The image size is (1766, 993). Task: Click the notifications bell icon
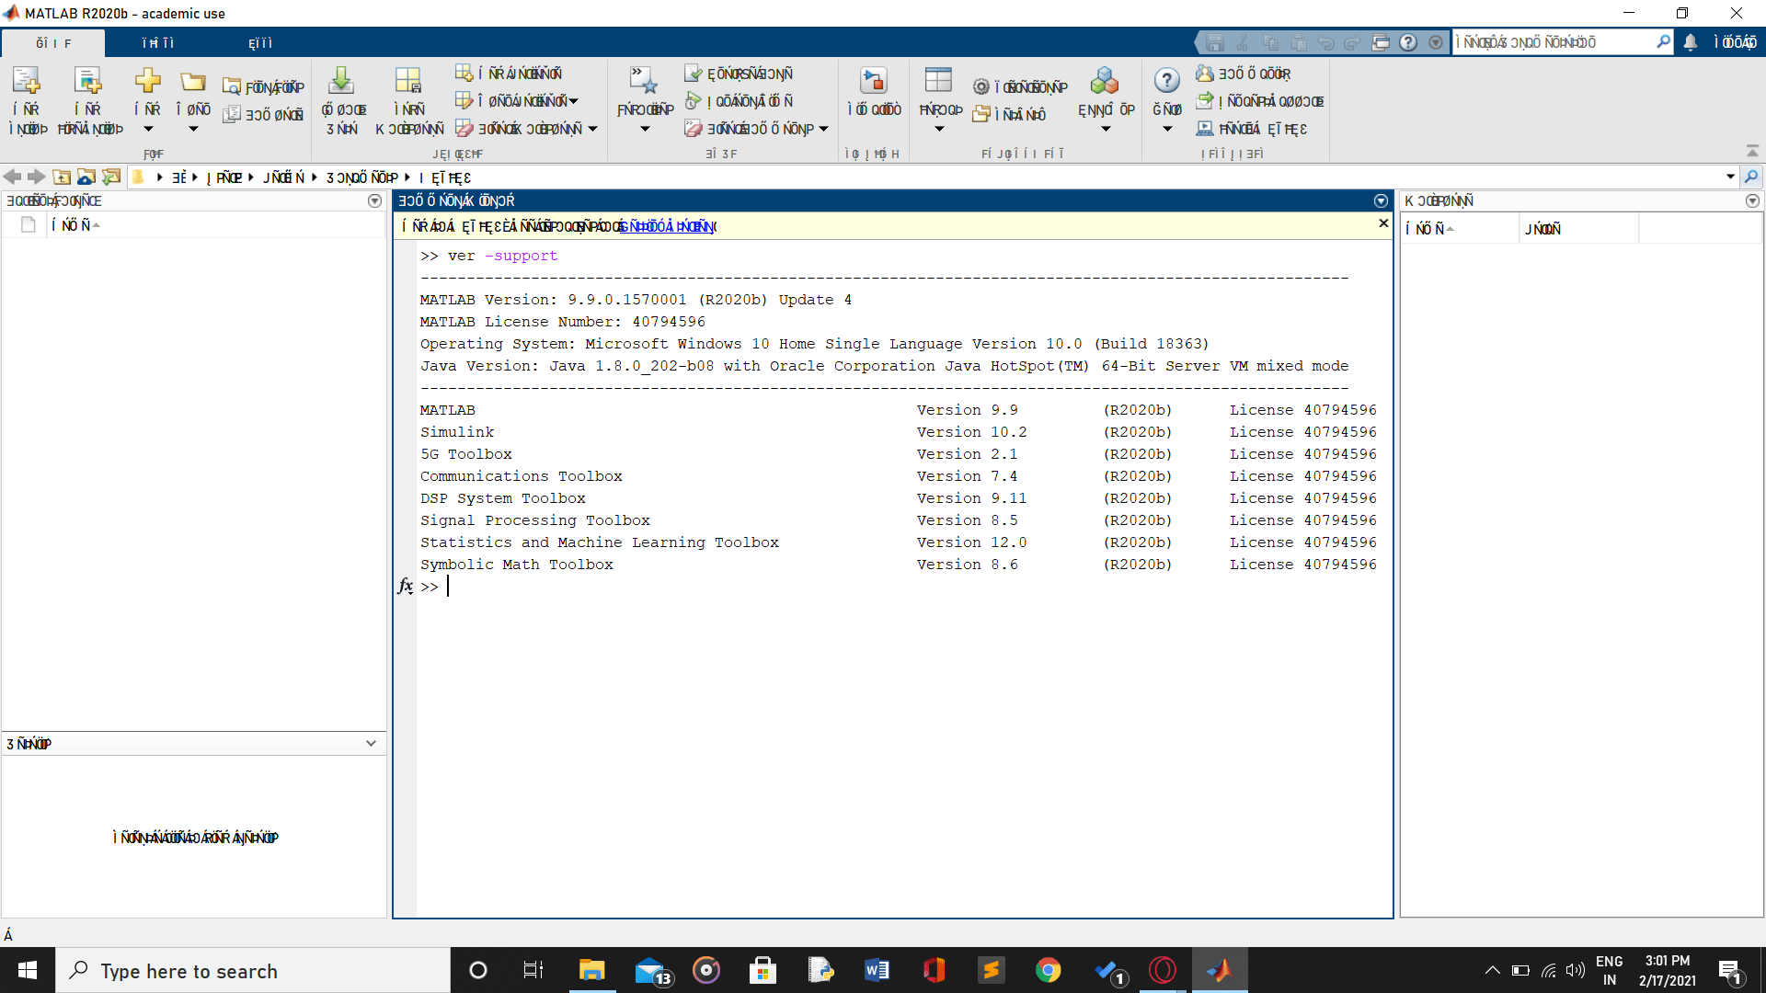click(x=1691, y=42)
